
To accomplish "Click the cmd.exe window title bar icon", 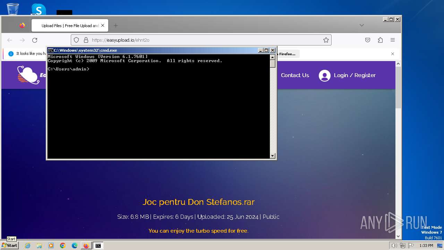I will [51, 50].
